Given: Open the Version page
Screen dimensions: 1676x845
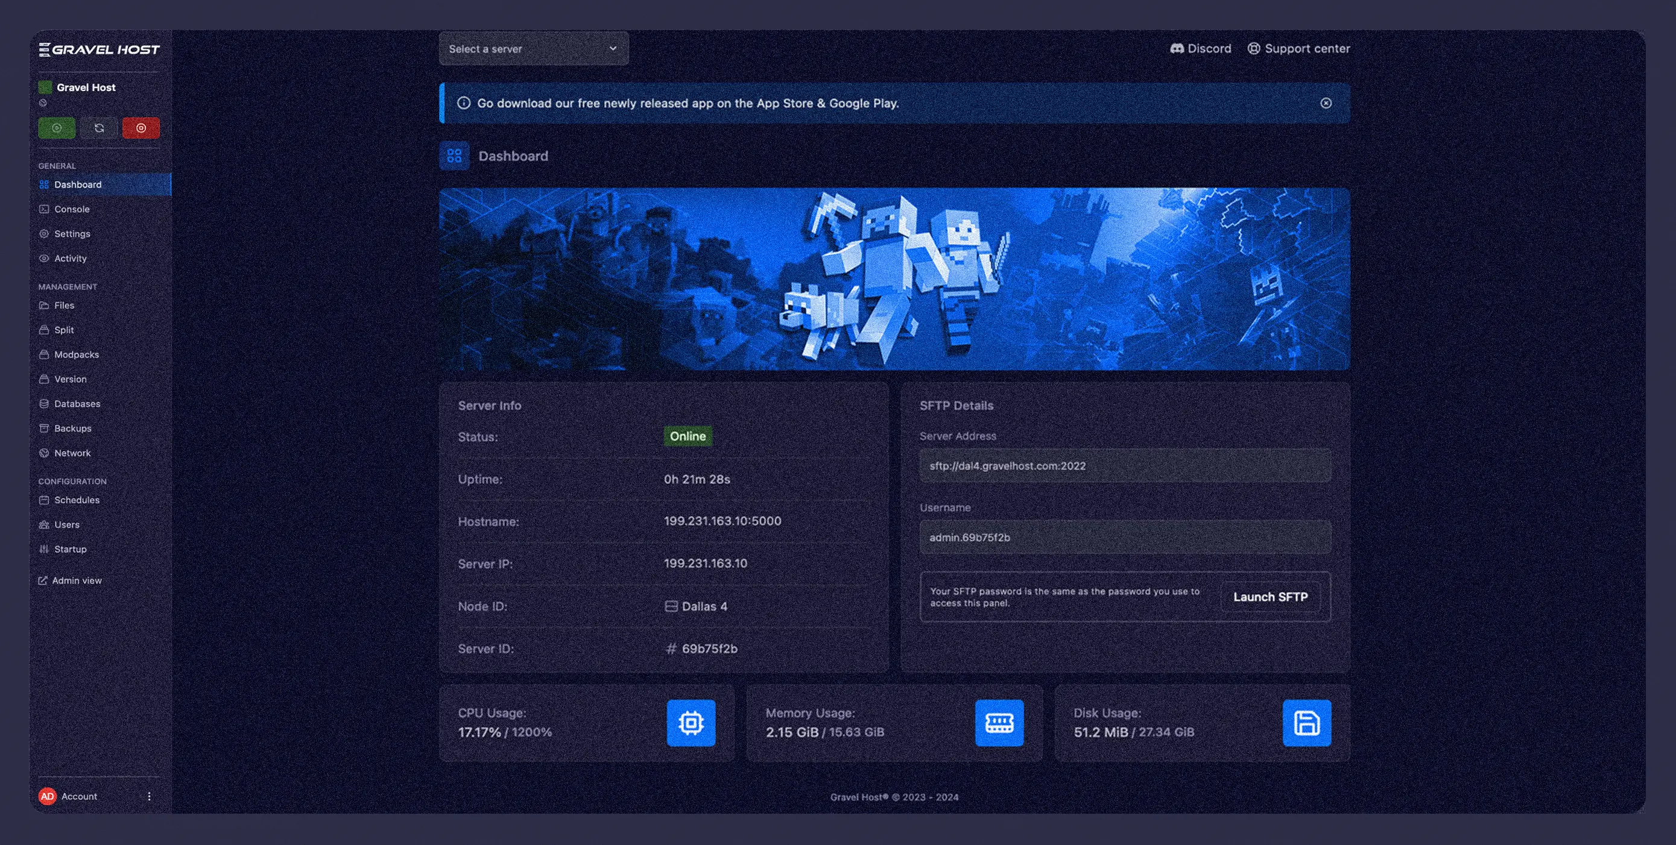Looking at the screenshot, I should (101, 380).
